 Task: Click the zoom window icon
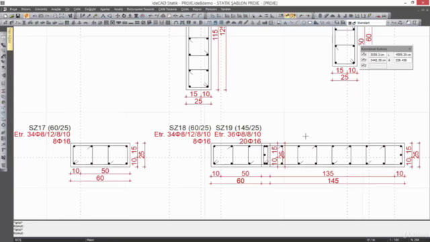tap(62, 16)
